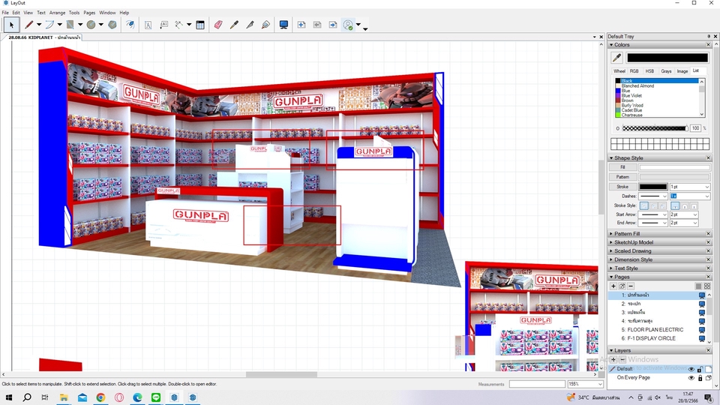Adjust the color opacity slider

(x=654, y=128)
